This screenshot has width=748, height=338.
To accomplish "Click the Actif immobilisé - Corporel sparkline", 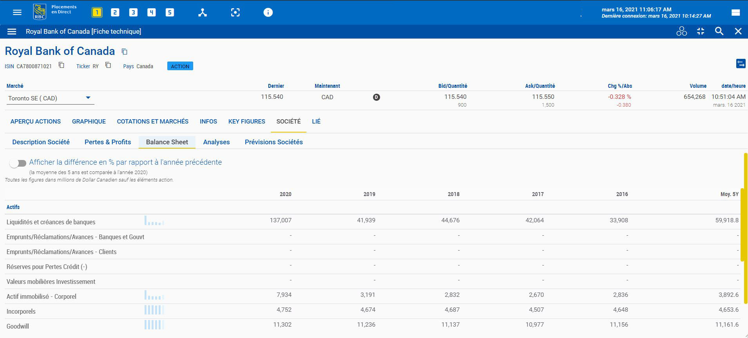I will click(154, 295).
